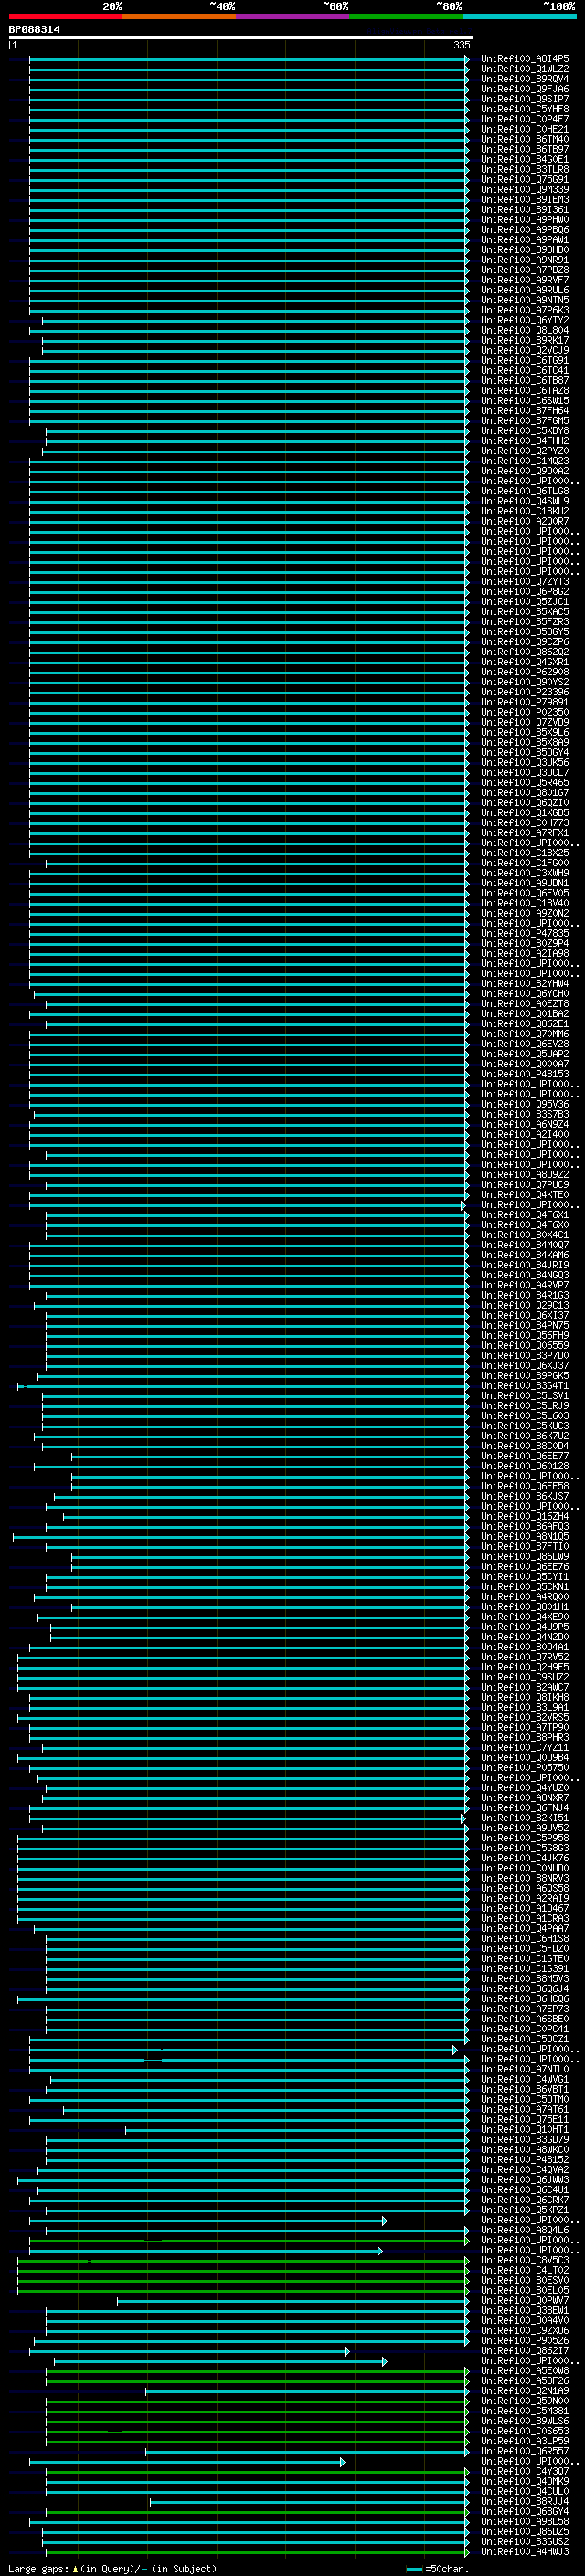Select hit label UniRef100_P48152
The height and width of the screenshot is (2576, 585).
click(525, 2159)
